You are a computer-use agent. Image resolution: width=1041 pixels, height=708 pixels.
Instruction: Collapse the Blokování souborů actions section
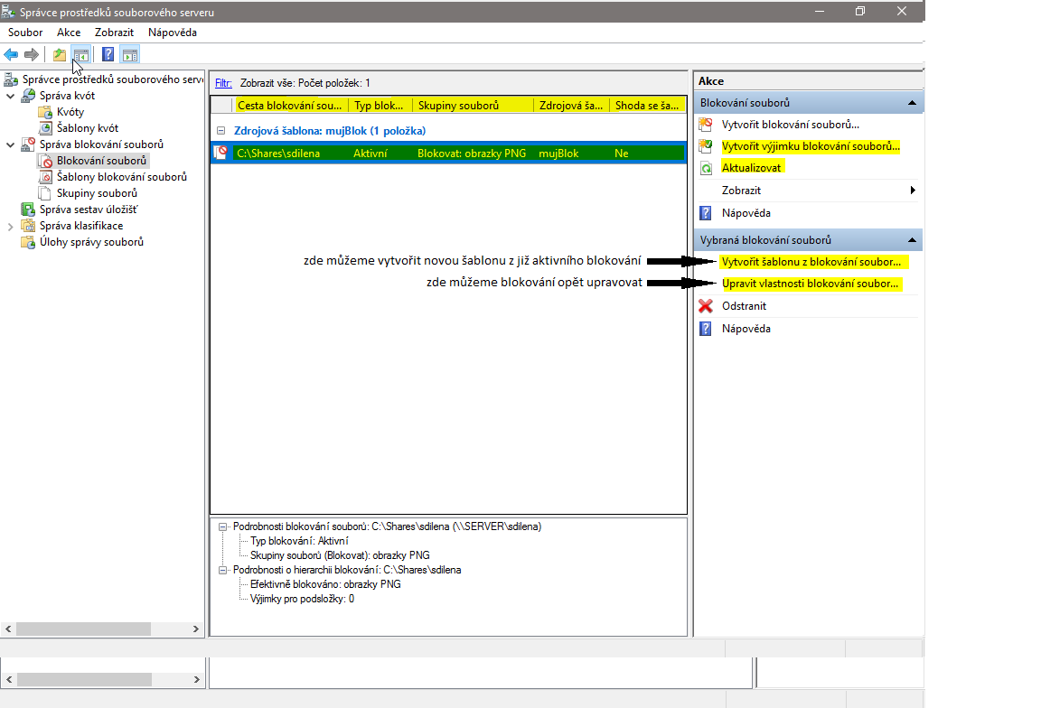[x=912, y=103]
